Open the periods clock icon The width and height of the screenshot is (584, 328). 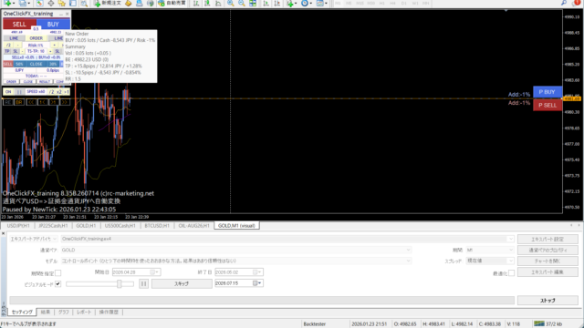pos(305,4)
